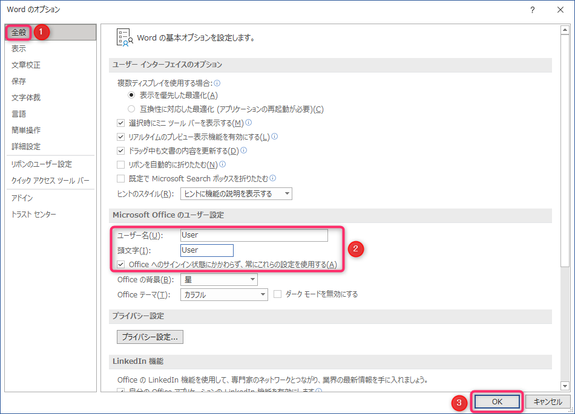Open help with the question mark icon
Screen dimensions: 575x414
[533, 10]
